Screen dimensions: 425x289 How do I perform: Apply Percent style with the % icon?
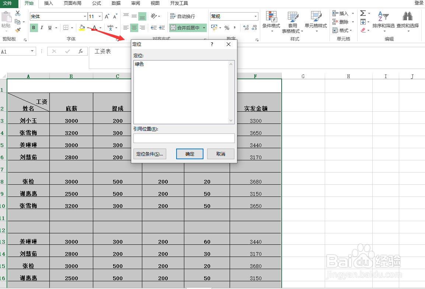tap(227, 28)
